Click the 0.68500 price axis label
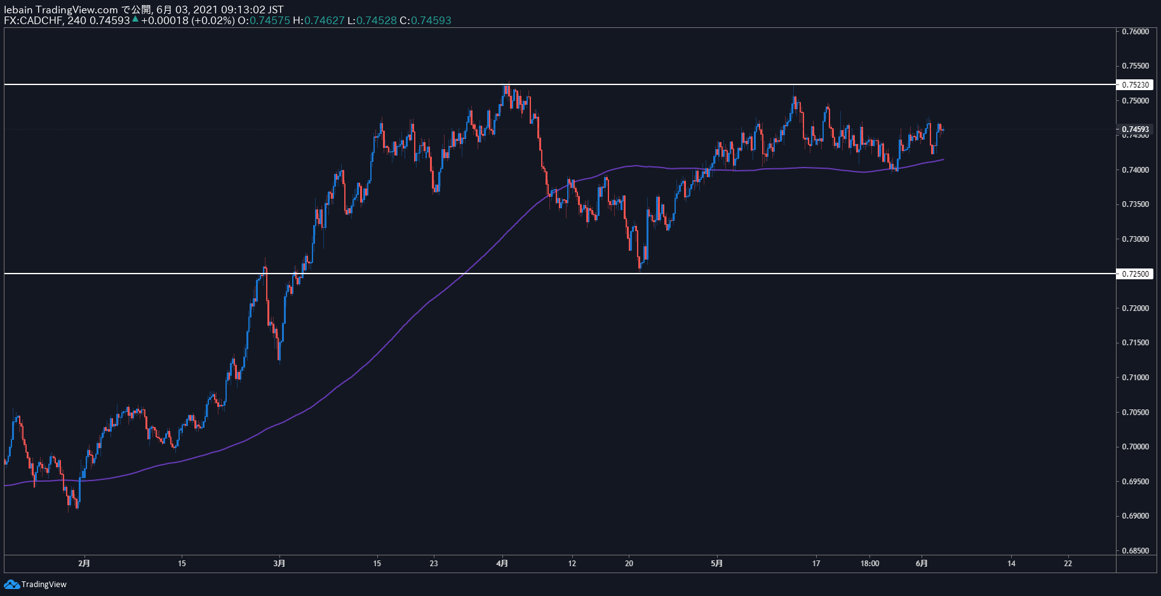The width and height of the screenshot is (1161, 596). click(1135, 551)
